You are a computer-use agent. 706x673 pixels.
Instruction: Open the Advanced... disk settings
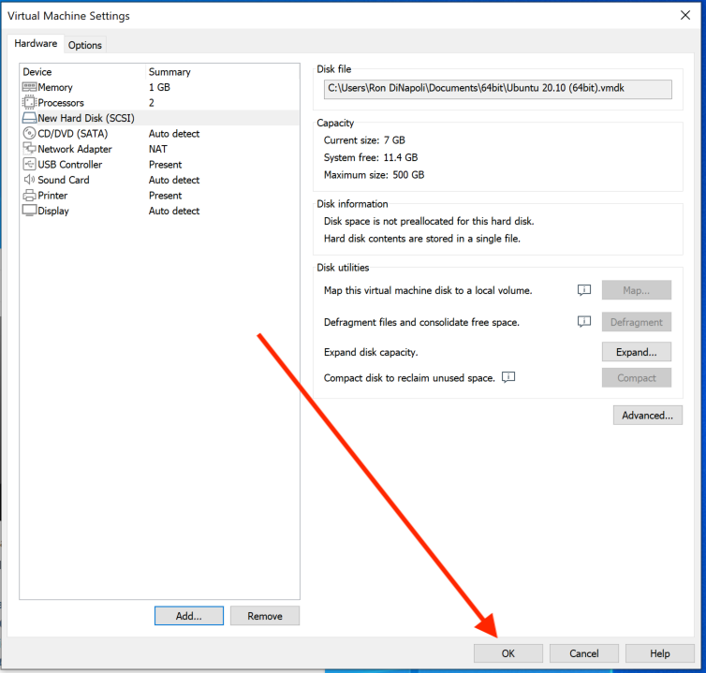[x=647, y=415]
